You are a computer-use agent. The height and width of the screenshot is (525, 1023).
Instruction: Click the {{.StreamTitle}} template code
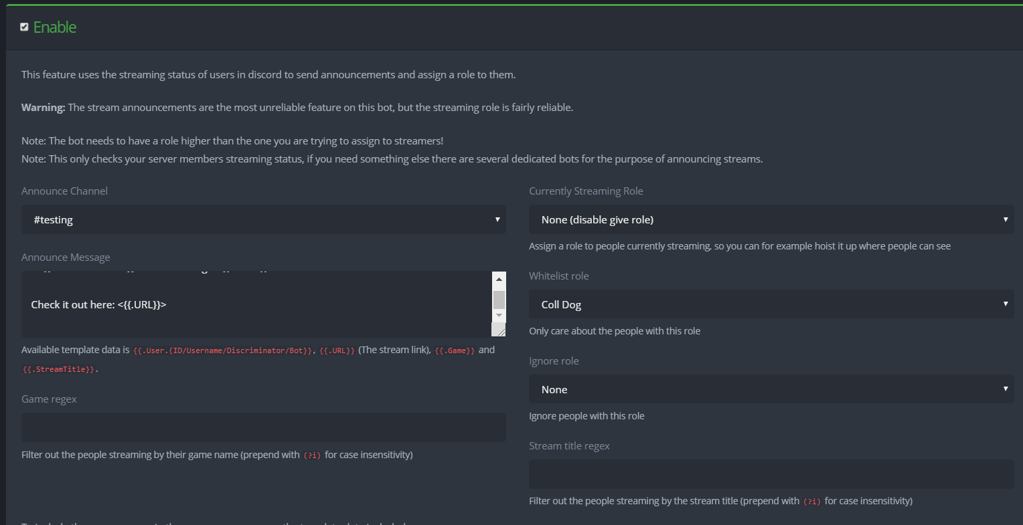pyautogui.click(x=59, y=369)
